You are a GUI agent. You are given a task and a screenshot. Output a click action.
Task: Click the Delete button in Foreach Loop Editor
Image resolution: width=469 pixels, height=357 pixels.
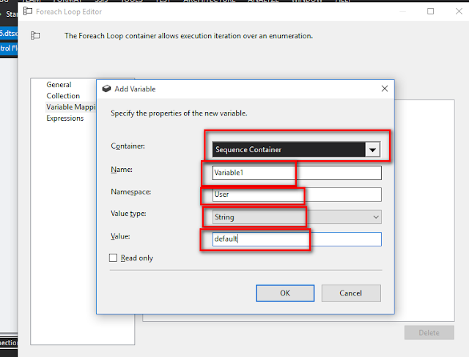[429, 333]
